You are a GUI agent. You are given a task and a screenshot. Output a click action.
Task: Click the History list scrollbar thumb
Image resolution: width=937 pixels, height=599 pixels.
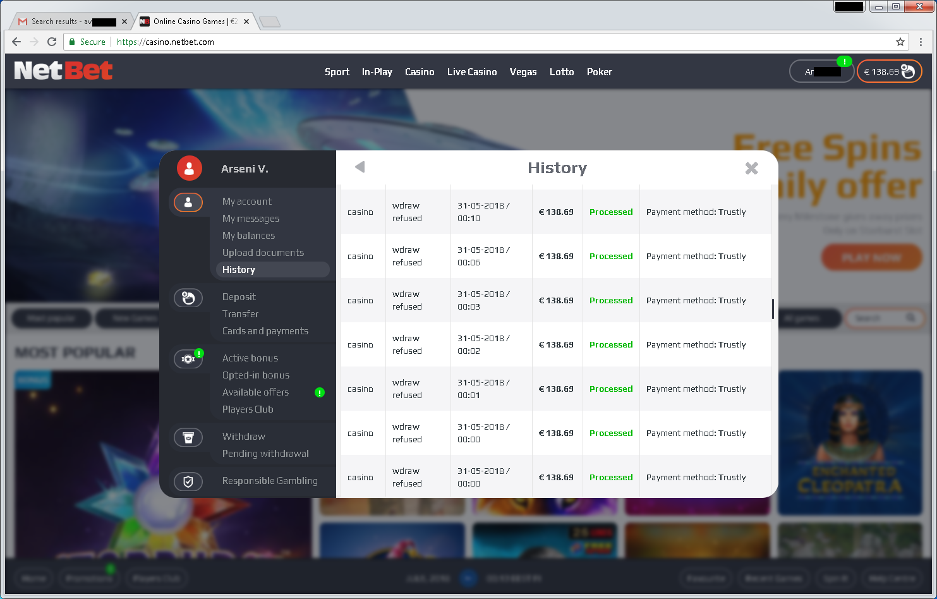(773, 309)
